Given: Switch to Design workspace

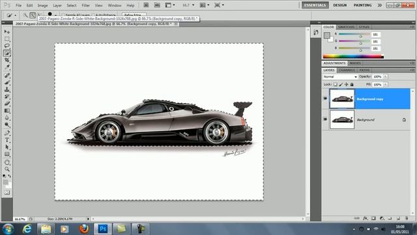Looking at the screenshot, I should [340, 5].
